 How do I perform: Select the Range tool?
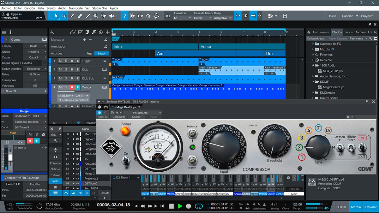point(64,16)
